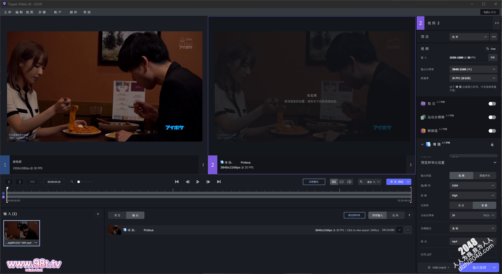Collapse the 增强 enhancement section
The width and height of the screenshot is (502, 274).
422,144
